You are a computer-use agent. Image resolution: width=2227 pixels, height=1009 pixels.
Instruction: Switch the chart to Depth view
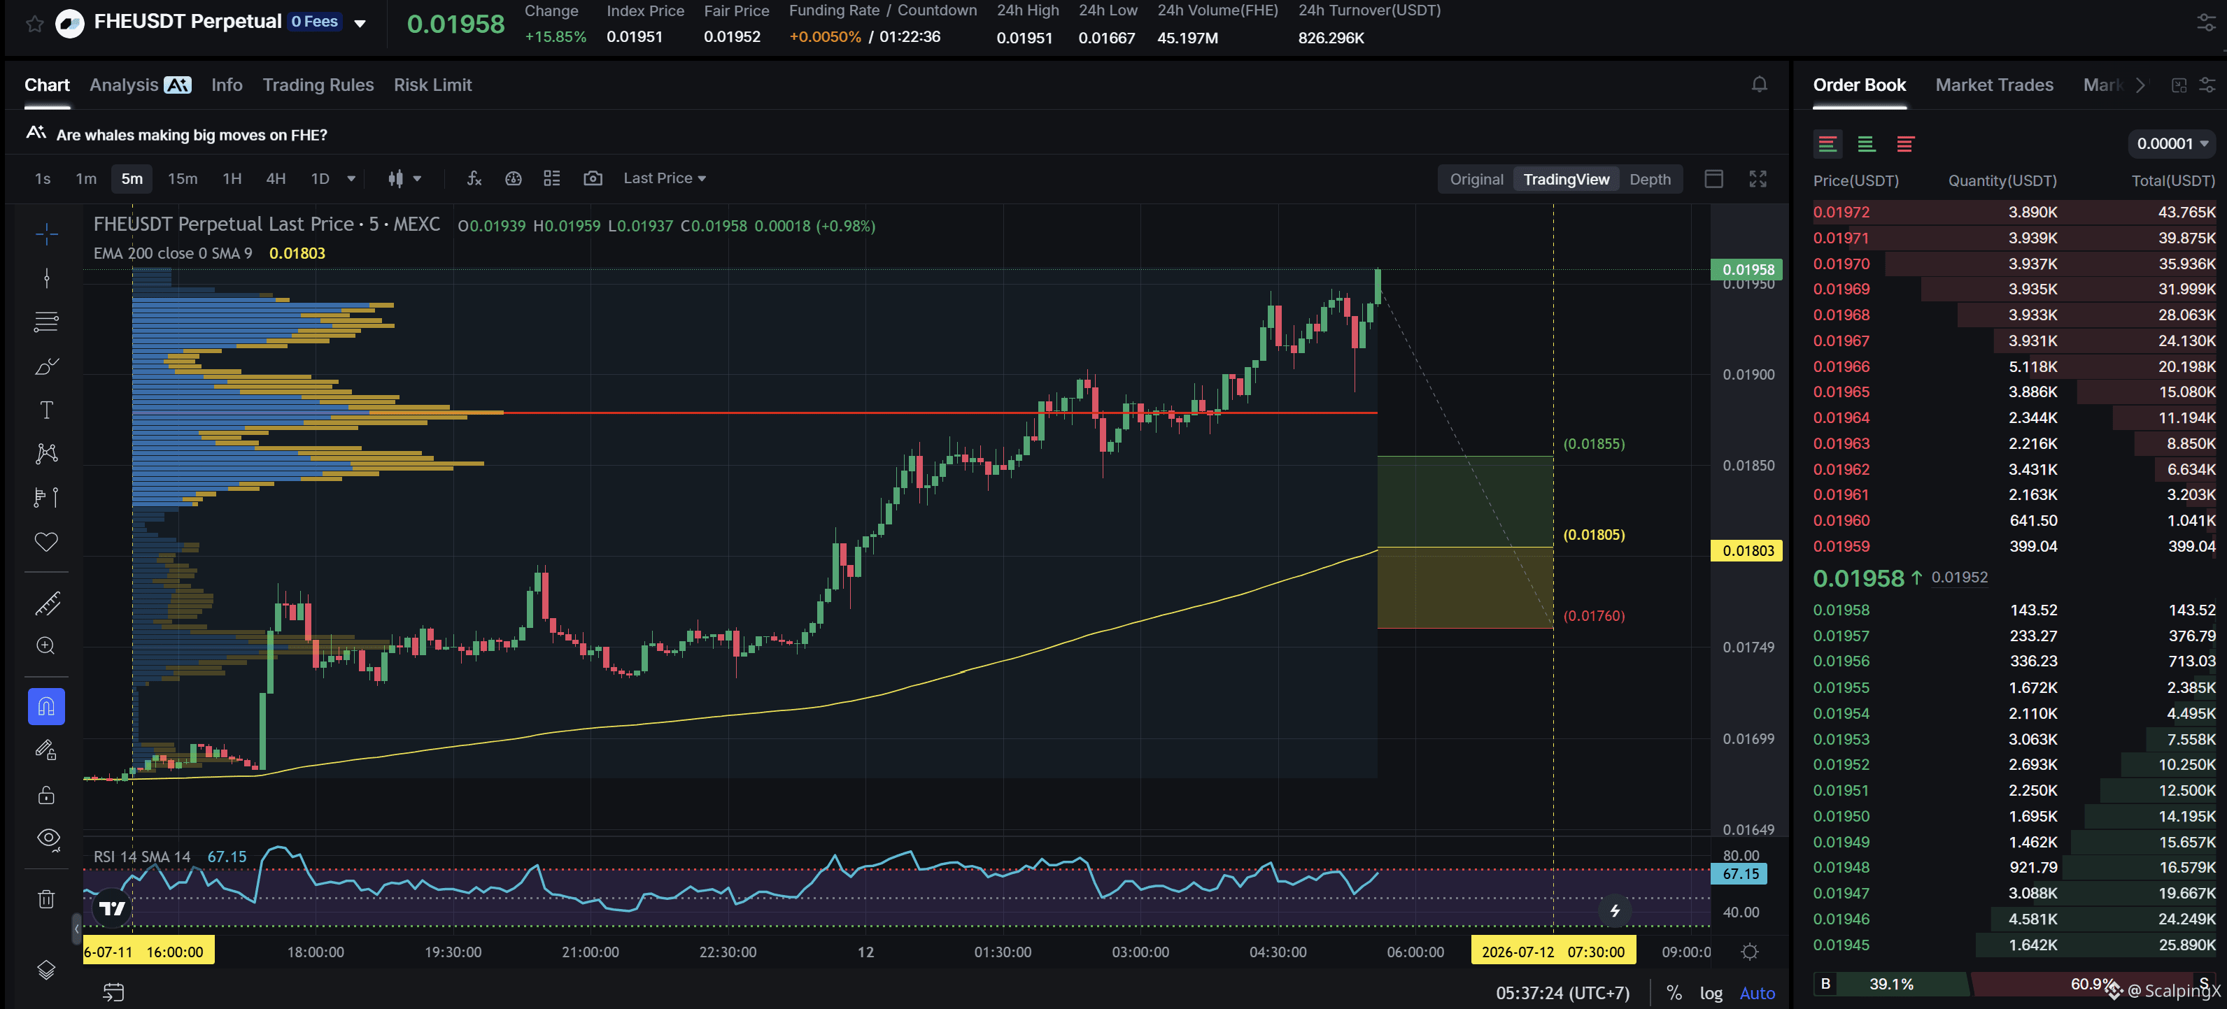coord(1650,179)
